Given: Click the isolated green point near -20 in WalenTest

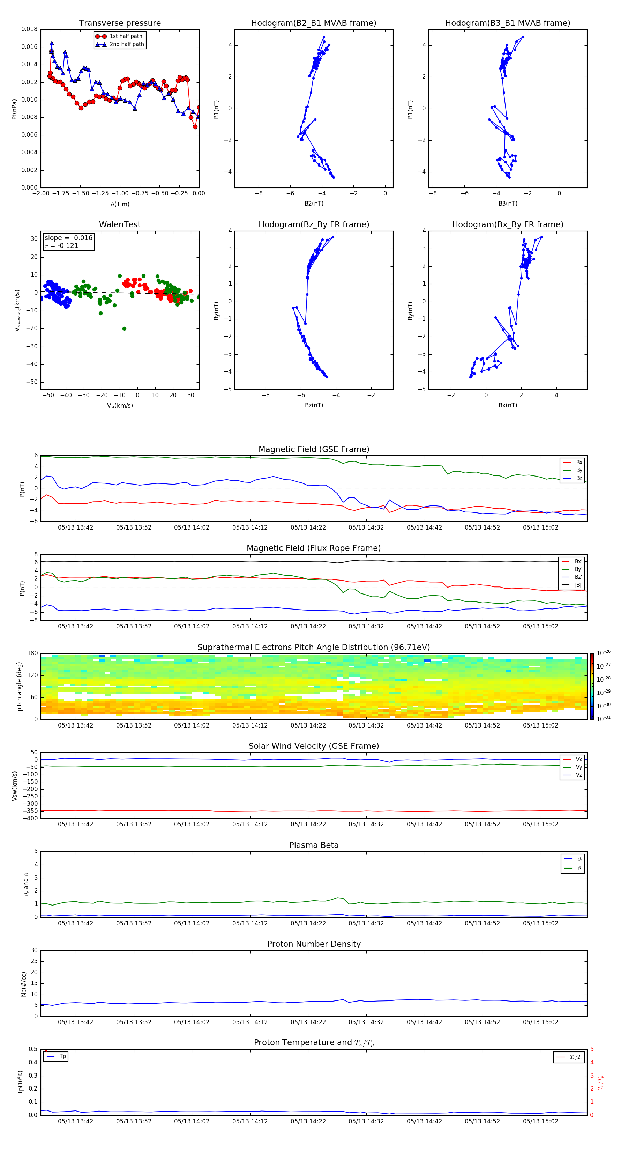Looking at the screenshot, I should coord(124,329).
